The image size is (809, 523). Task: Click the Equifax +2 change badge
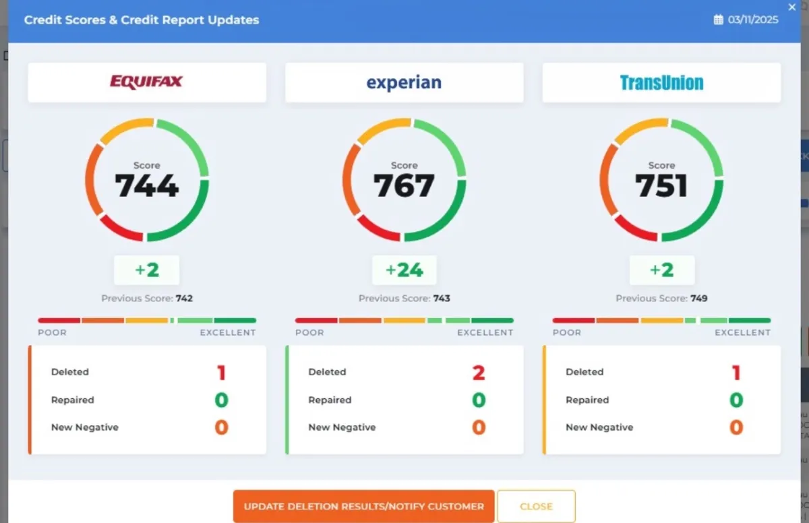147,270
